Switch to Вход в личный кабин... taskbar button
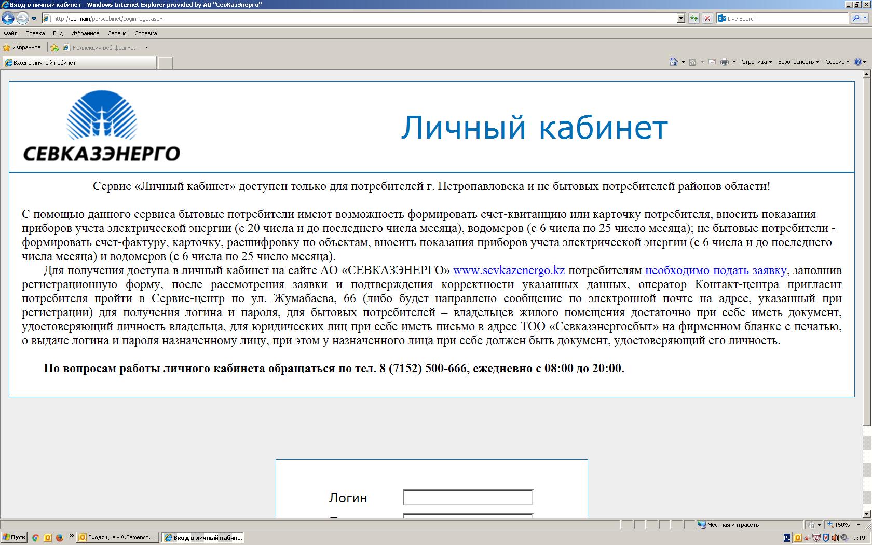Viewport: 872px width, 545px height. (203, 537)
